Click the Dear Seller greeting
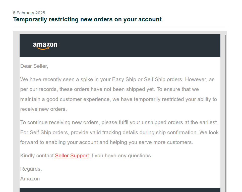Screen dimensions: 242x192 tap(34, 66)
